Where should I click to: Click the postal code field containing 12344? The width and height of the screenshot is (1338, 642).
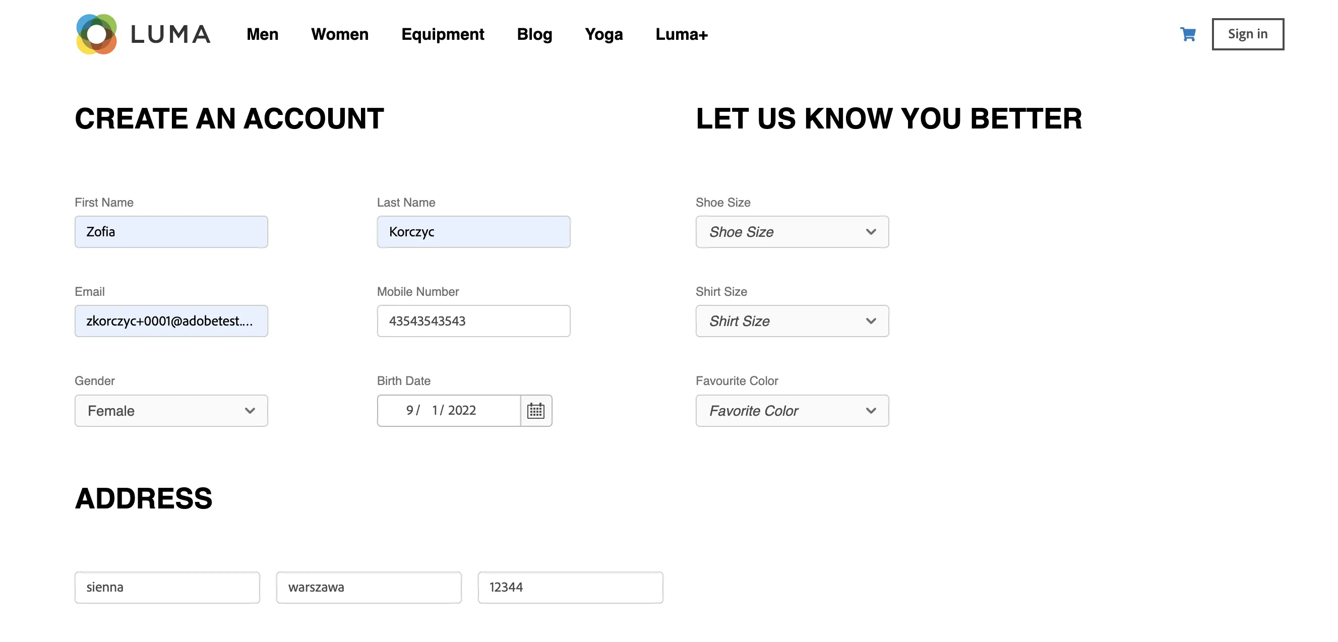[x=570, y=588]
